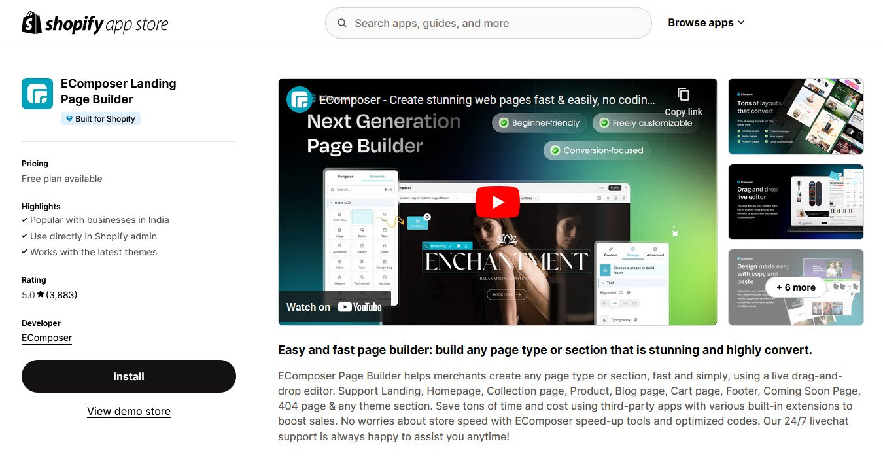Click the rating star icon
Image resolution: width=883 pixels, height=458 pixels.
point(41,295)
